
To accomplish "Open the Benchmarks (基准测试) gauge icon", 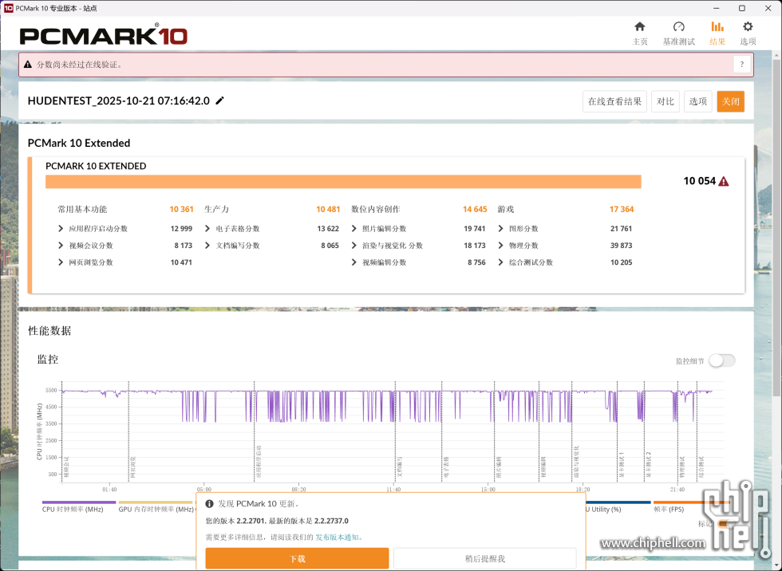I will tap(678, 27).
